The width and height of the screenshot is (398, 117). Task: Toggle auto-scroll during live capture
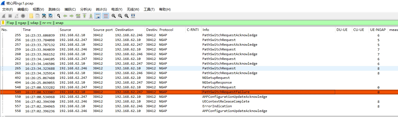pyautogui.click(x=98, y=16)
